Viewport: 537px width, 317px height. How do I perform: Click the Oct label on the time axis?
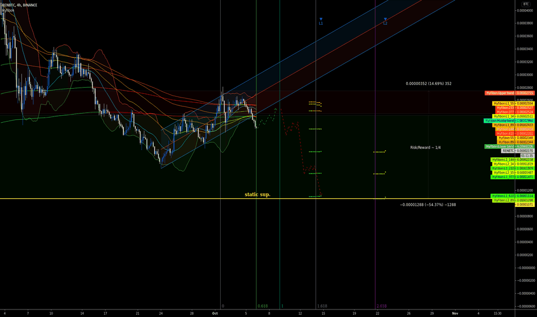pyautogui.click(x=215, y=313)
